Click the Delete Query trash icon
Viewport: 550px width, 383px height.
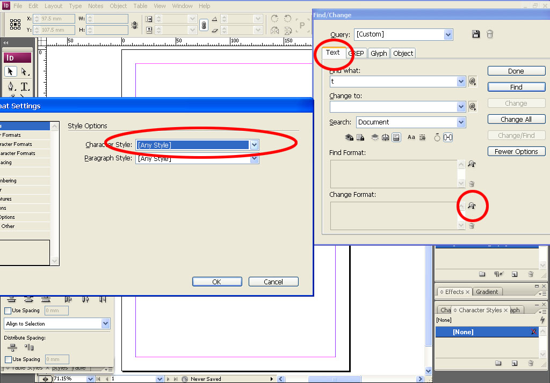point(490,34)
